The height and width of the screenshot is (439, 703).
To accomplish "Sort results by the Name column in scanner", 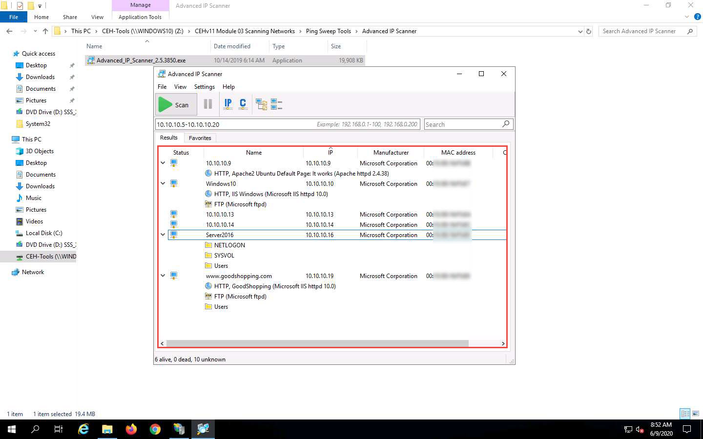I will pyautogui.click(x=254, y=153).
